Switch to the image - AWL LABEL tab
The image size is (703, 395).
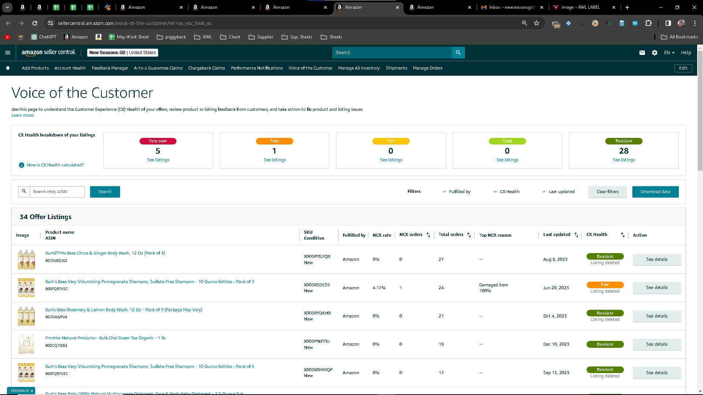(x=584, y=7)
